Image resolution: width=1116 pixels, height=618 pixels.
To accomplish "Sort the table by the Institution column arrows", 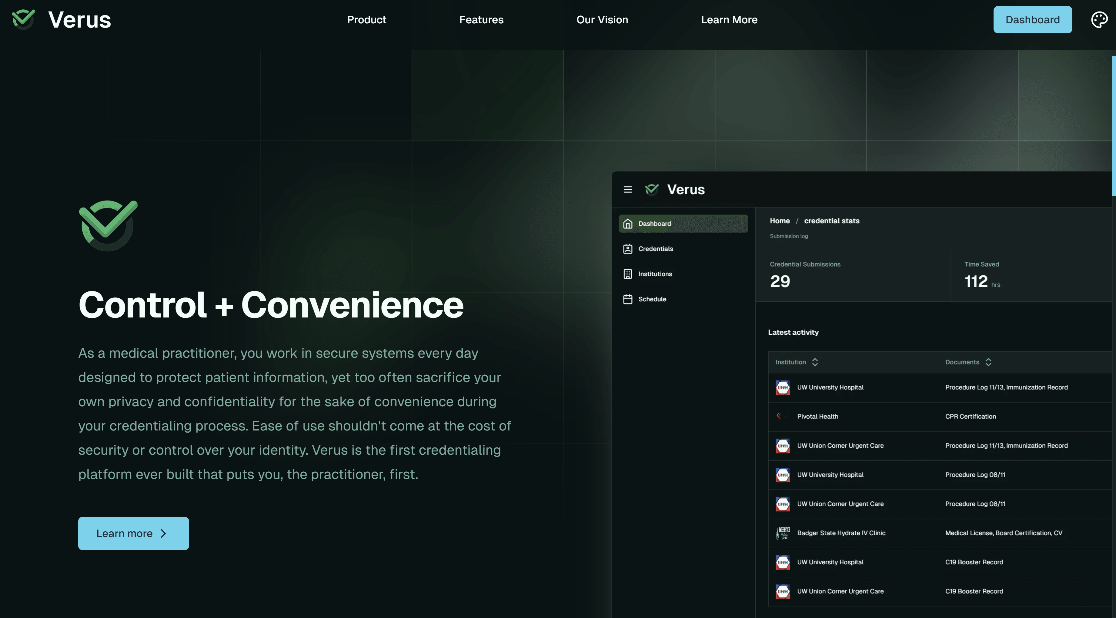I will click(x=814, y=362).
